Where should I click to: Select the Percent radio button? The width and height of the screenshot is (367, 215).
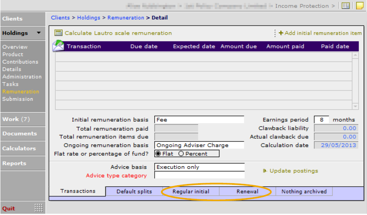click(181, 154)
